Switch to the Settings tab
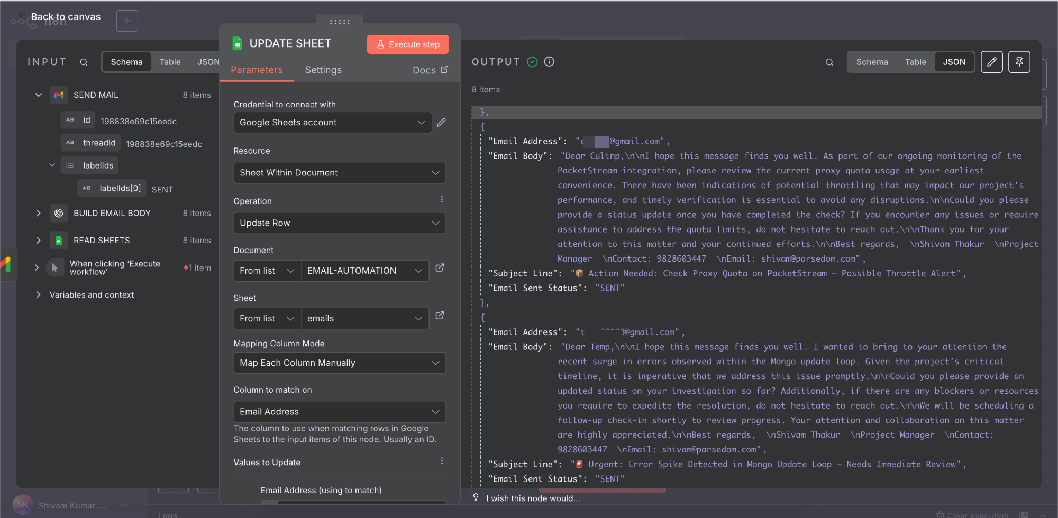Image resolution: width=1058 pixels, height=518 pixels. pos(323,70)
